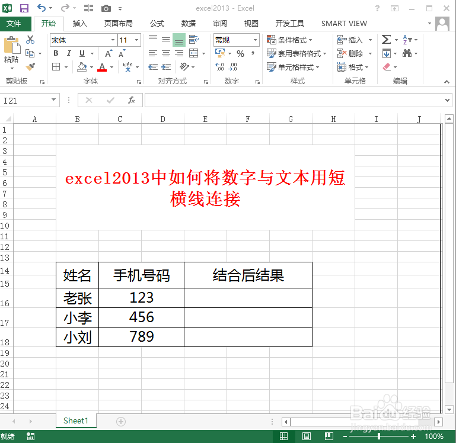The image size is (456, 443).
Task: Click the formula bar input field
Action: coord(294,100)
